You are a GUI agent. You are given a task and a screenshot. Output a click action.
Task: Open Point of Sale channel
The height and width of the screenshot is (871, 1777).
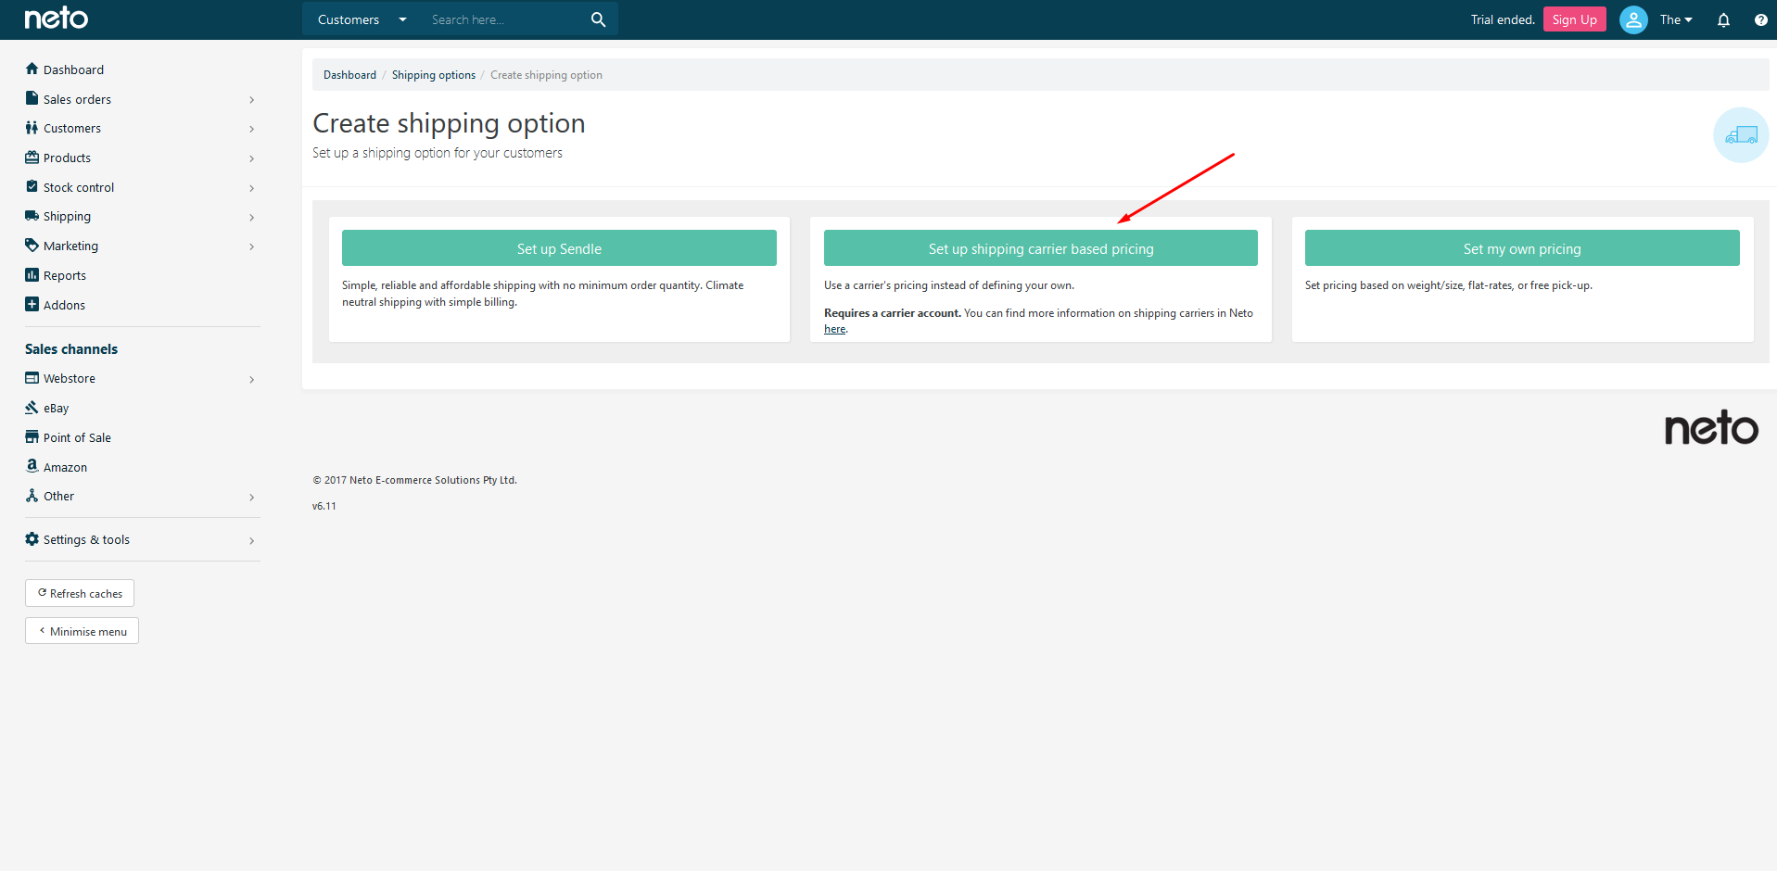pyautogui.click(x=77, y=437)
